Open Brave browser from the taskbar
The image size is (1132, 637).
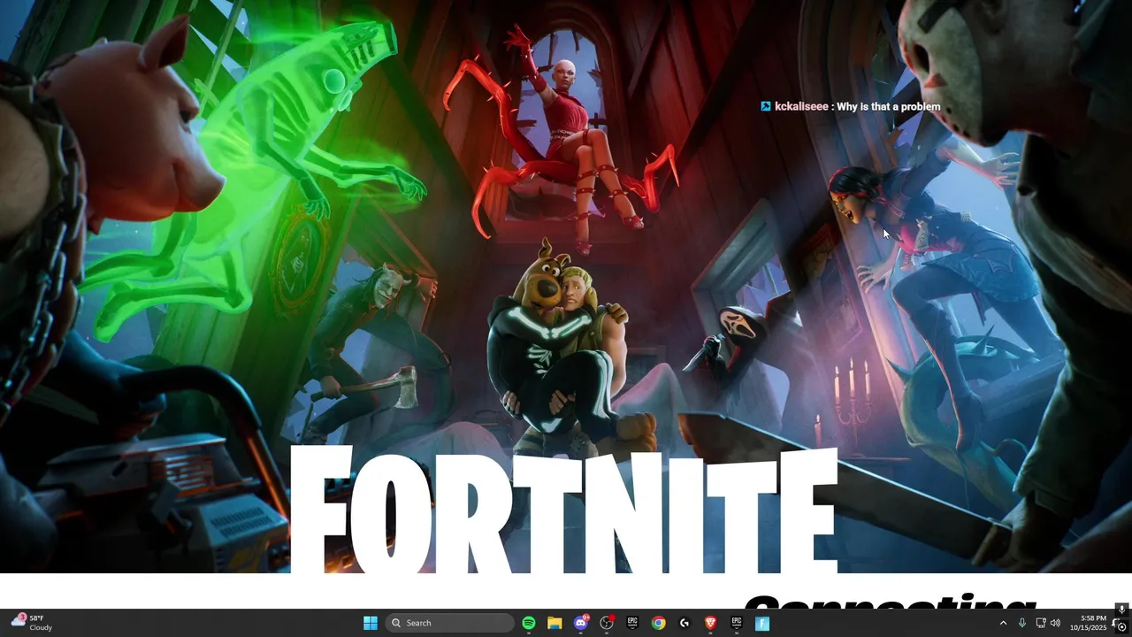coord(710,623)
